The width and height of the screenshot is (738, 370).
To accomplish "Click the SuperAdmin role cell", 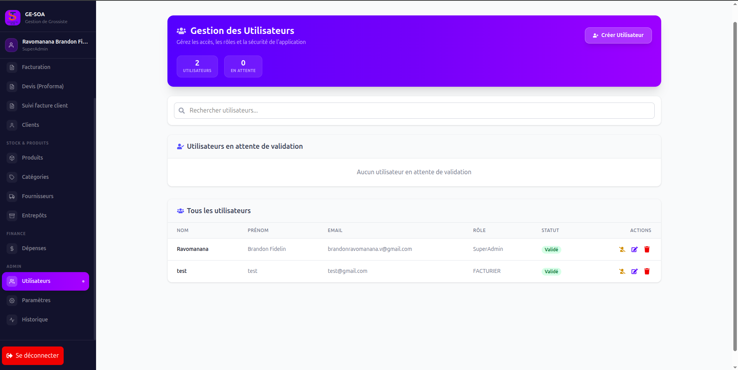I will [x=488, y=249].
